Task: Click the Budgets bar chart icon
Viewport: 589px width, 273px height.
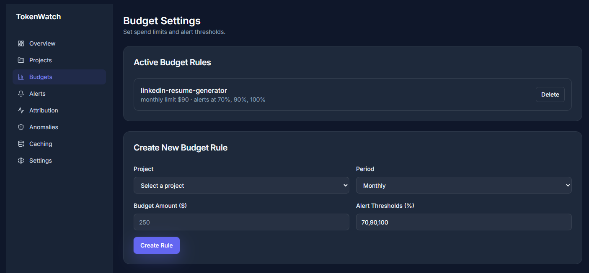Action: [x=21, y=77]
